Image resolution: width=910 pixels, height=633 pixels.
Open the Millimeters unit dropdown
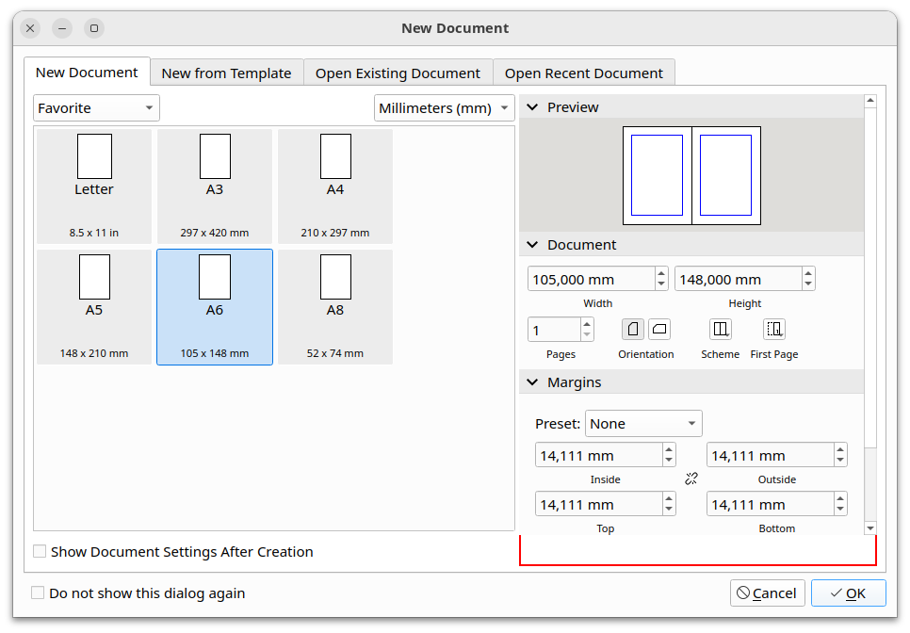444,108
